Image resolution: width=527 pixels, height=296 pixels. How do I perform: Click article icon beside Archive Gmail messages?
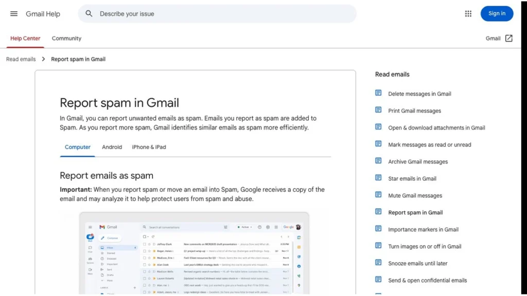click(x=378, y=161)
